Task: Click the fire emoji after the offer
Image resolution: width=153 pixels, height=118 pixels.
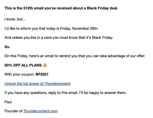Action: click(45, 65)
